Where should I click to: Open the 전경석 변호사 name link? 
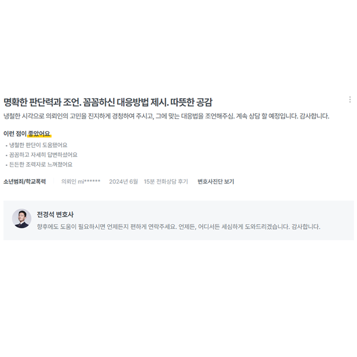(x=55, y=214)
